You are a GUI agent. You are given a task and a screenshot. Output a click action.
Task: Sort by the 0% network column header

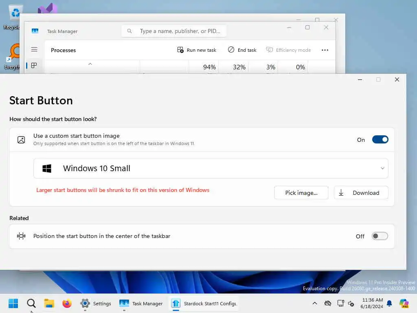click(293, 67)
